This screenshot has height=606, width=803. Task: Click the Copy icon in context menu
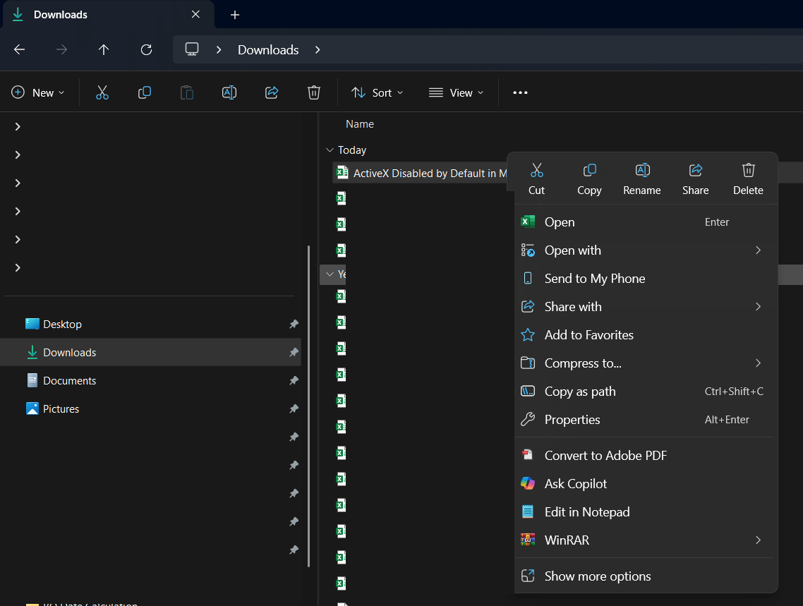[x=589, y=171]
